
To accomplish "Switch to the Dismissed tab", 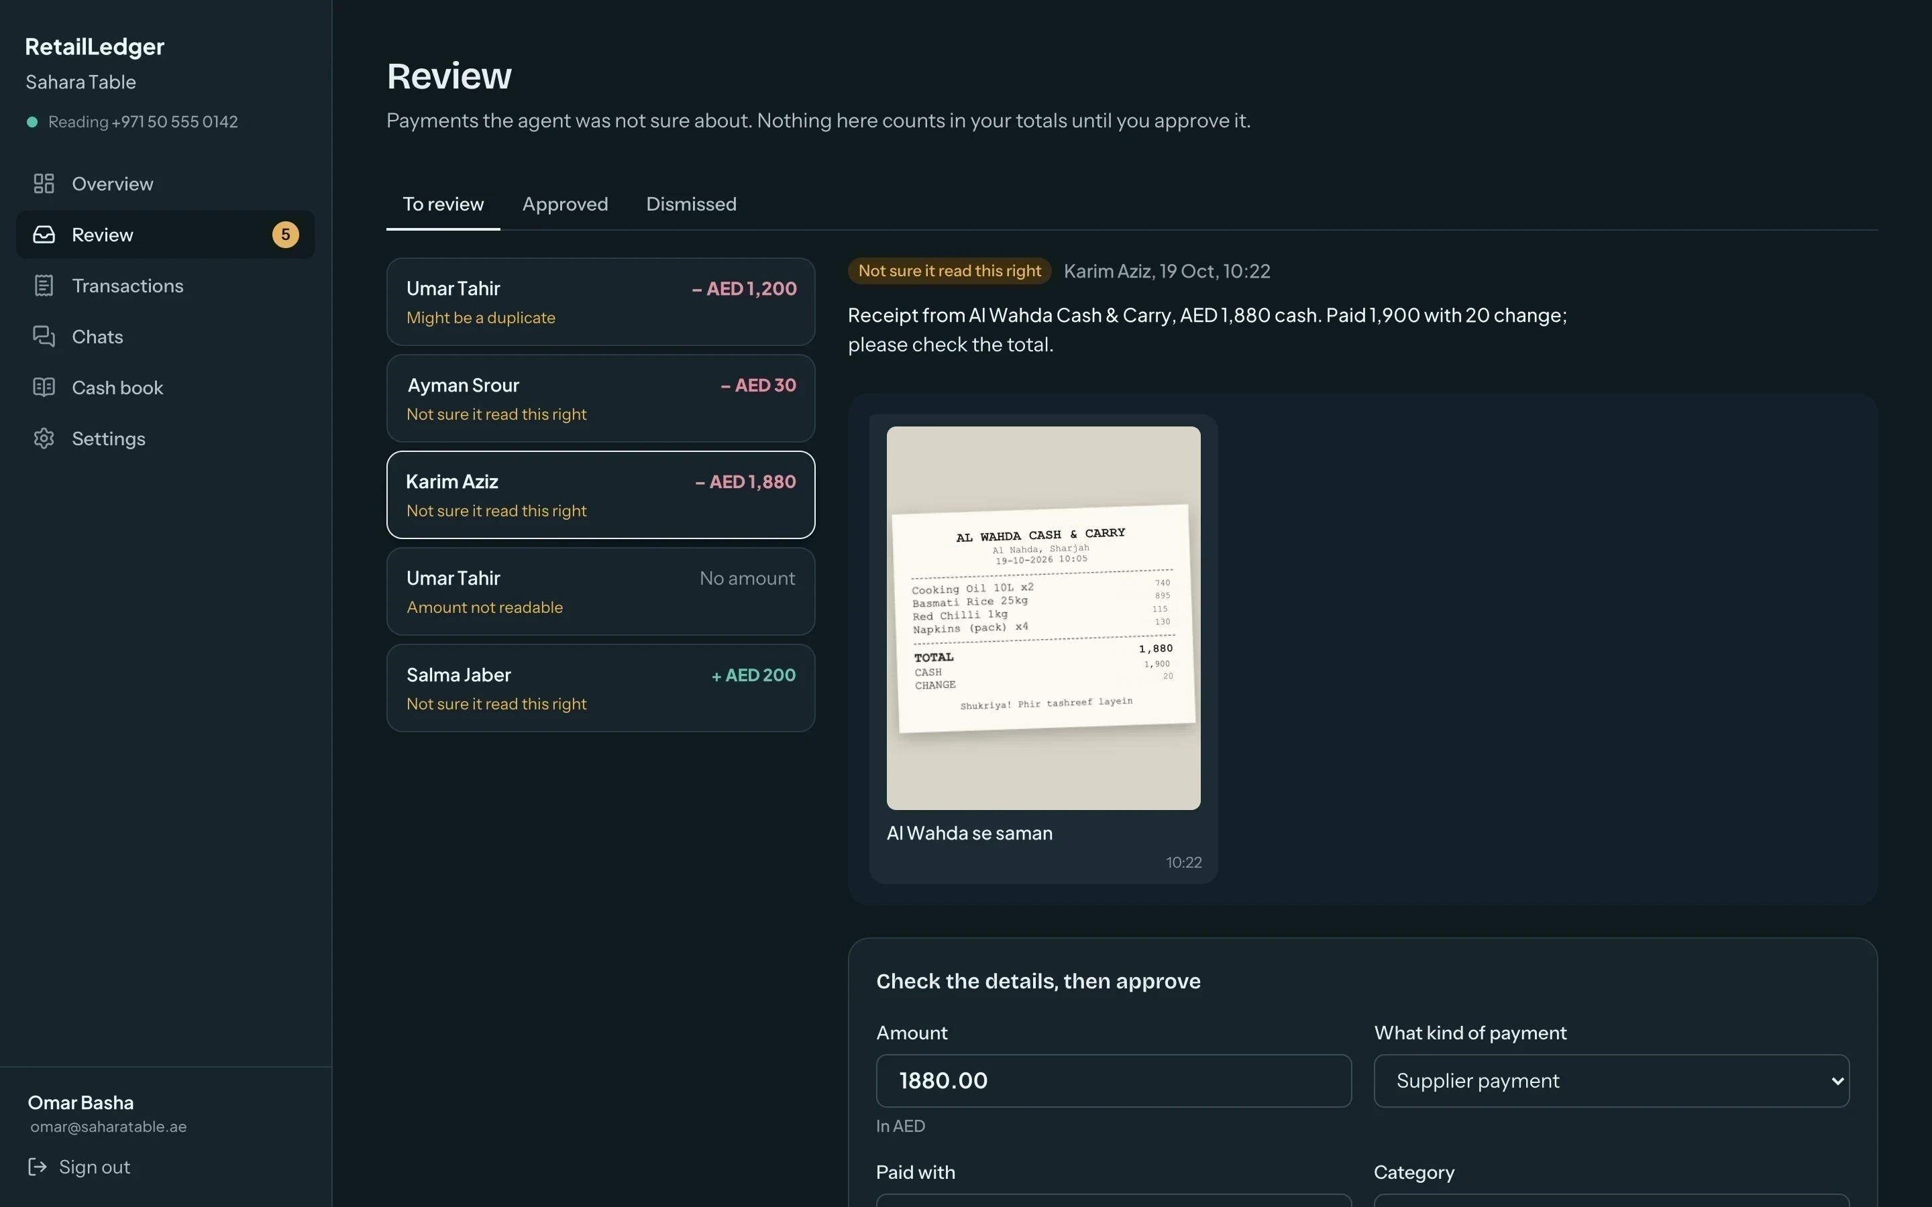I will [x=692, y=205].
